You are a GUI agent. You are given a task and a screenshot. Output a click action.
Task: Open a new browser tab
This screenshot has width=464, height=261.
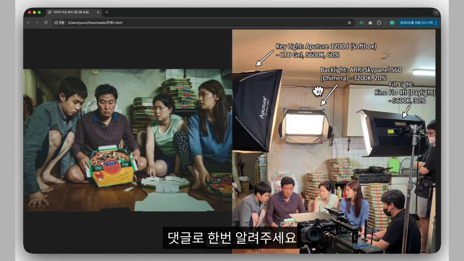pyautogui.click(x=107, y=12)
